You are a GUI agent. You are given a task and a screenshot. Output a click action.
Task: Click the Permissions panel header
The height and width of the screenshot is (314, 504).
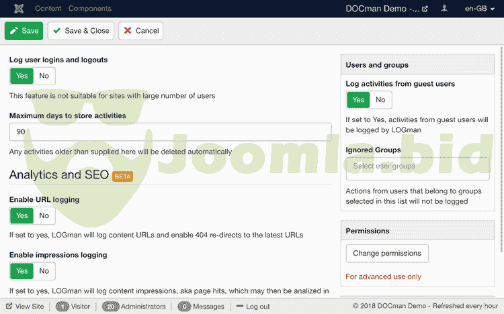[x=417, y=231]
